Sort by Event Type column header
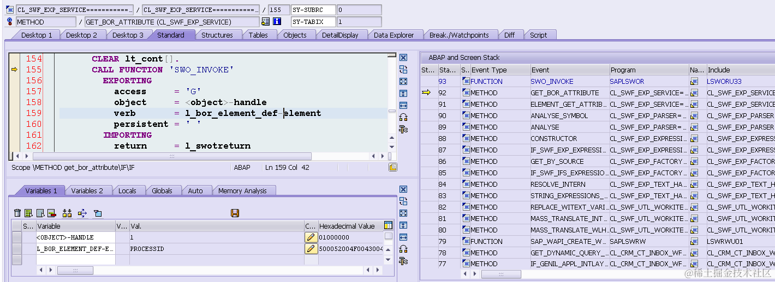Viewport: 775px width, 282px height. pos(500,70)
